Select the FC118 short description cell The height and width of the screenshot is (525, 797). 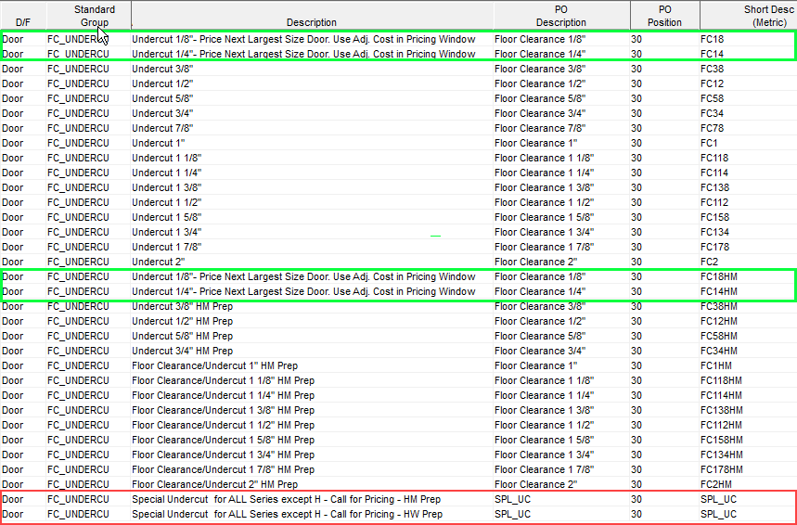click(x=747, y=158)
